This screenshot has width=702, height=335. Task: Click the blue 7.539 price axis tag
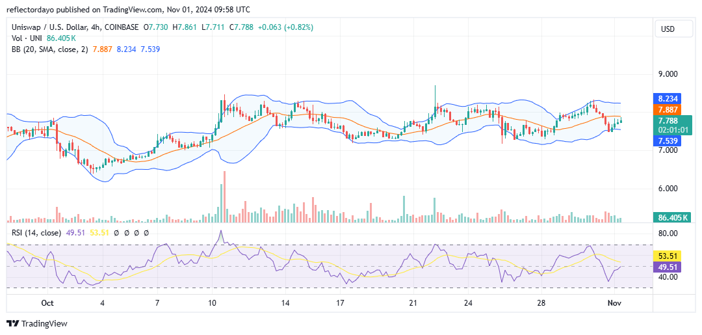click(668, 141)
